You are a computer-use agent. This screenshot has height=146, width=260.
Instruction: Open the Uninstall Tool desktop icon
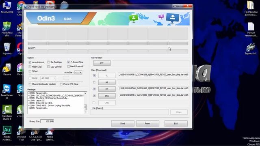click(22, 133)
